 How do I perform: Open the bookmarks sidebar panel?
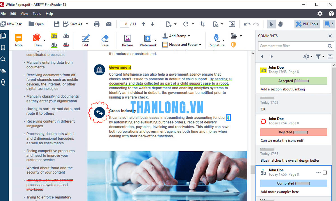coord(3,47)
